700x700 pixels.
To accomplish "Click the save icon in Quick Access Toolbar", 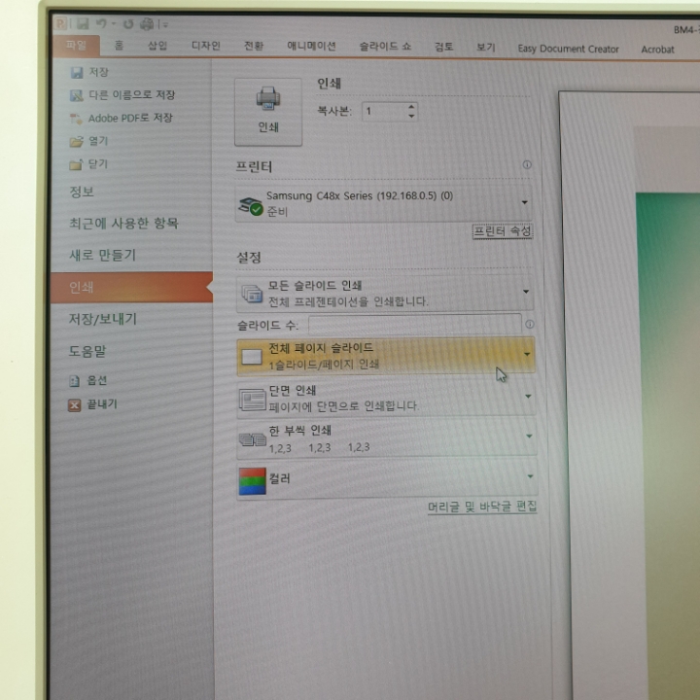I will (82, 23).
